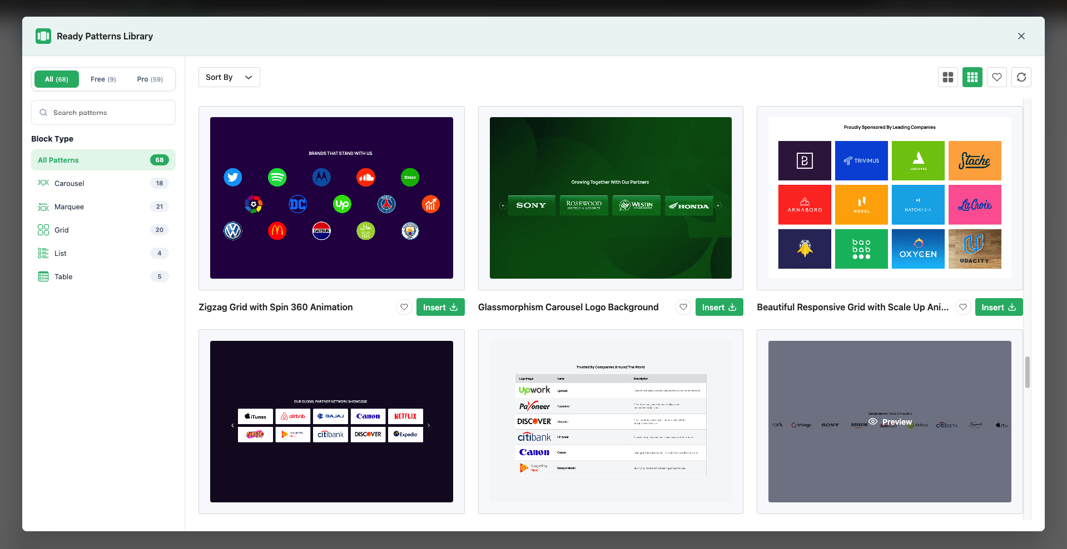
Task: Select the Pro (59) filter tab
Action: [x=150, y=79]
